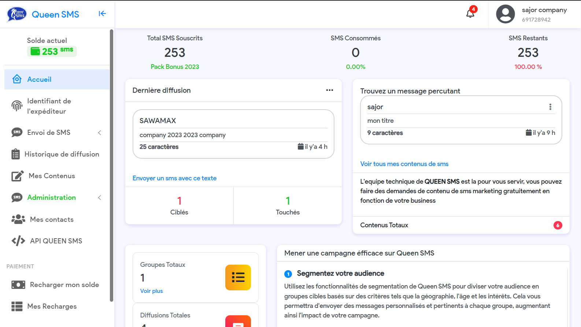Screen dimensions: 581x327
Task: Click the Mes Contenus edit icon
Action: pos(17,176)
